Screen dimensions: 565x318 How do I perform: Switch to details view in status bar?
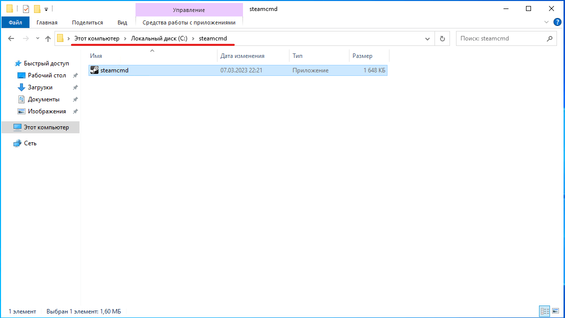tap(544, 311)
